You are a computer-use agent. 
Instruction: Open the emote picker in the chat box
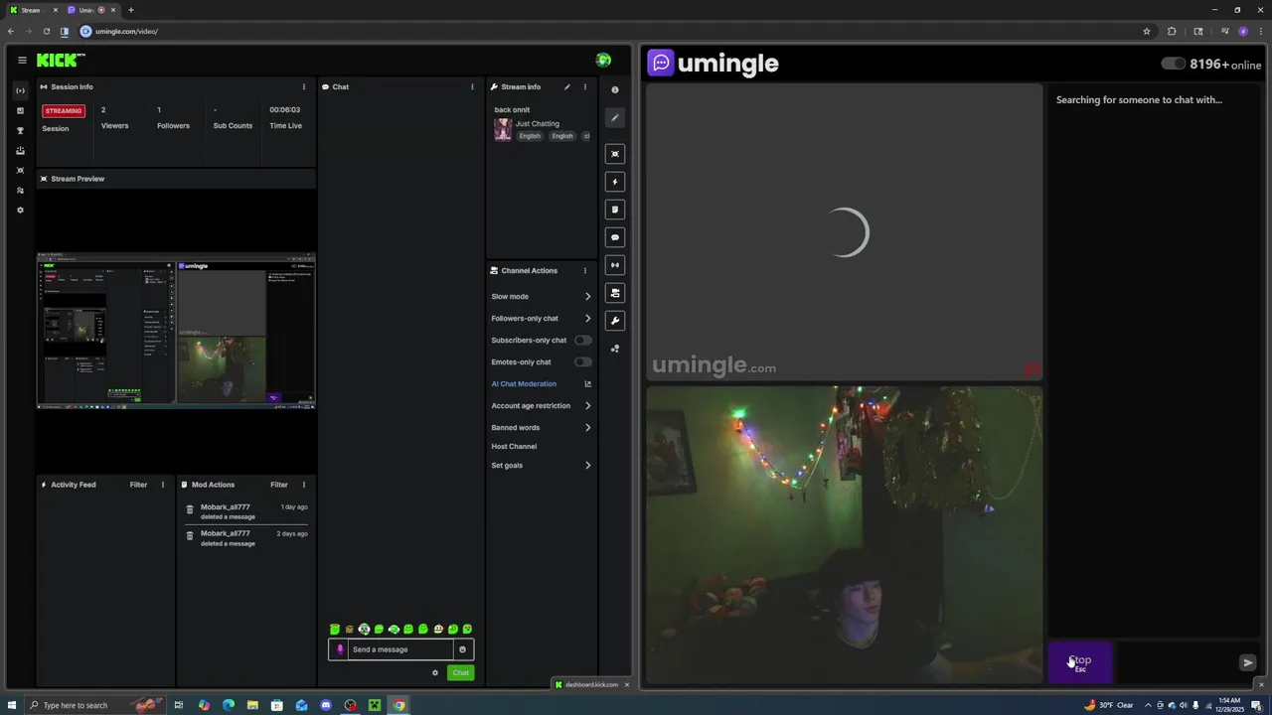[462, 649]
